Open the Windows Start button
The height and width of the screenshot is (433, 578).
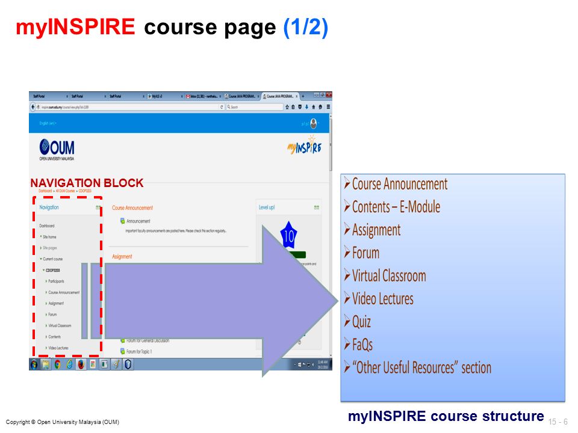[34, 364]
